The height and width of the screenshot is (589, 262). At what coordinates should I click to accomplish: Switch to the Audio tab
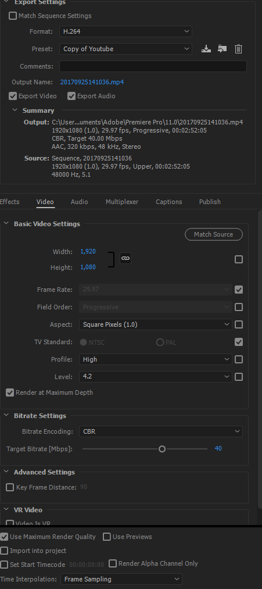point(79,202)
